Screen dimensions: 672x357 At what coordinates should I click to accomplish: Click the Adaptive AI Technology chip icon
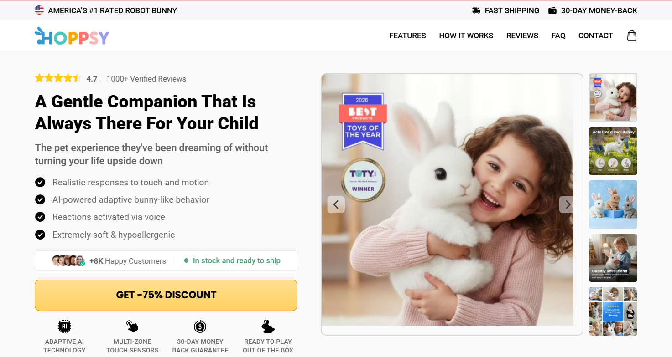64,326
